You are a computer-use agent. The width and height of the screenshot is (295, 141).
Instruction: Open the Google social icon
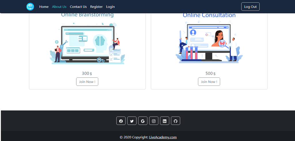pos(143,121)
